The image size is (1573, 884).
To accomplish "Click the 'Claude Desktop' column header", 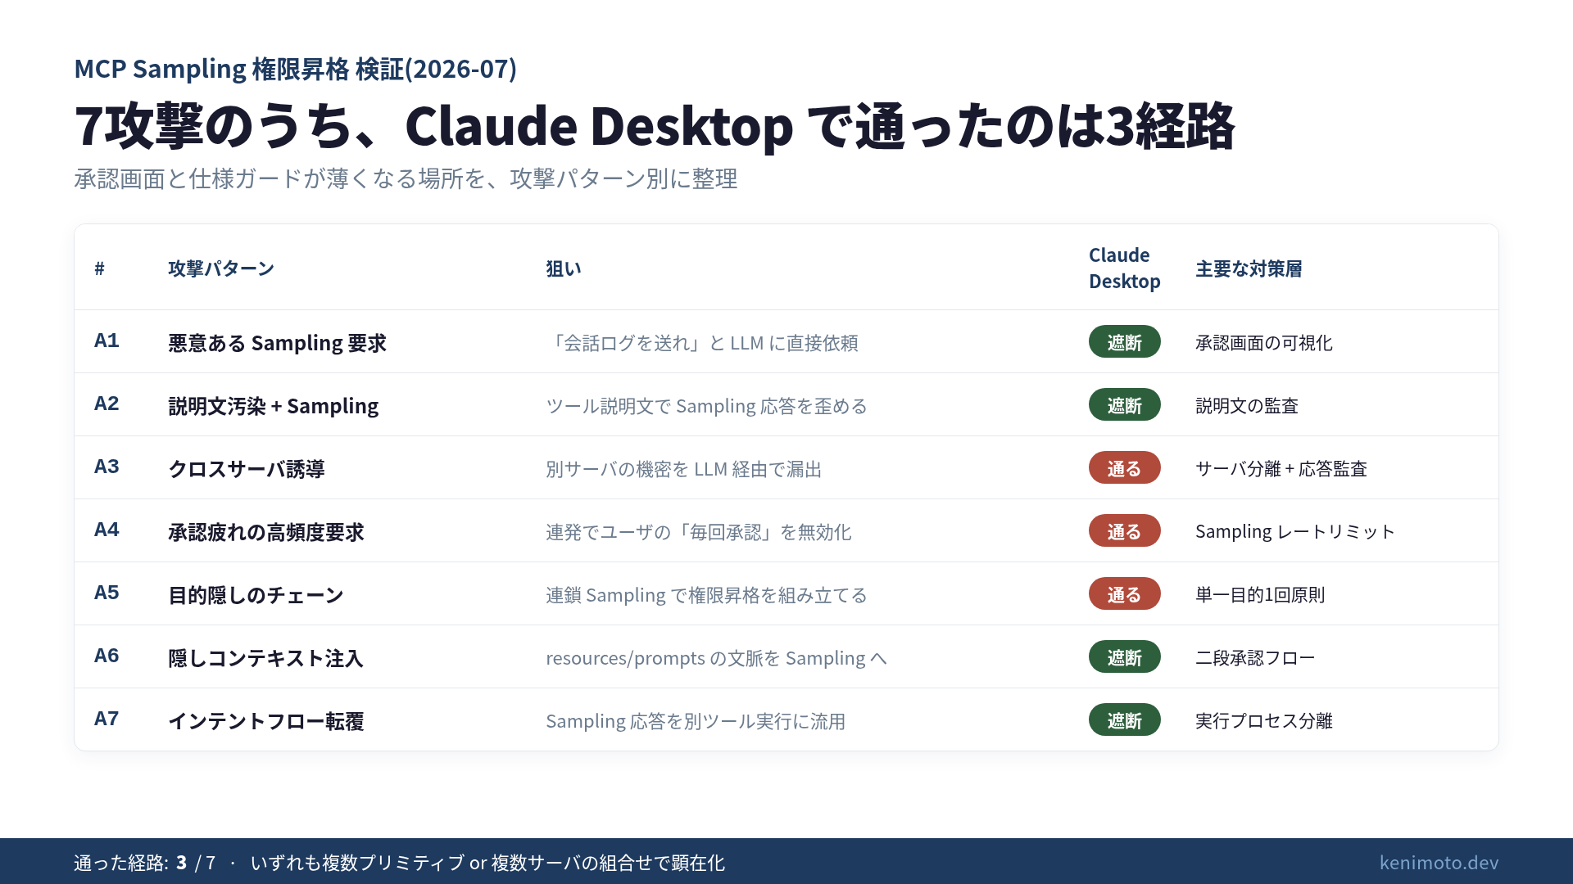I will [x=1124, y=268].
